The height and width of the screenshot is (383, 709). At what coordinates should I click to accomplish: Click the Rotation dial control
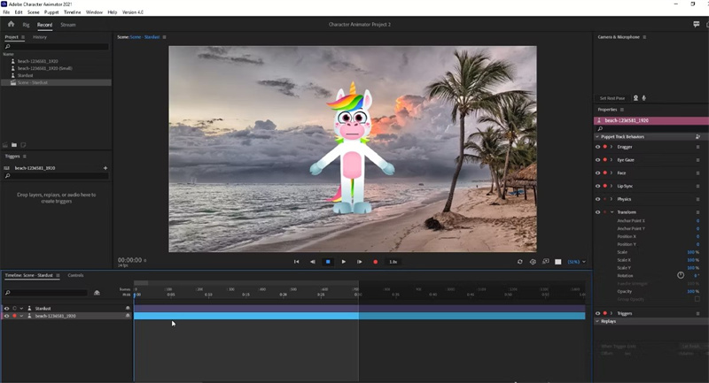pos(681,275)
